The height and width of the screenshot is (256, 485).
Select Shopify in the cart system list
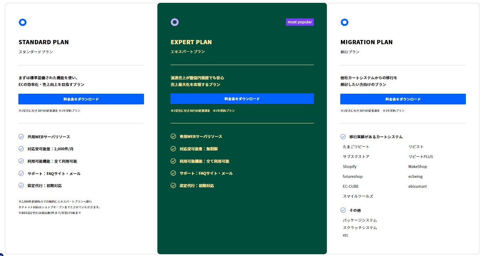coord(349,167)
